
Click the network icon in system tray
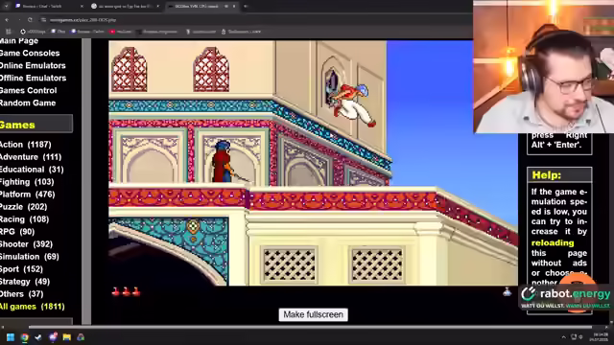[574, 337]
